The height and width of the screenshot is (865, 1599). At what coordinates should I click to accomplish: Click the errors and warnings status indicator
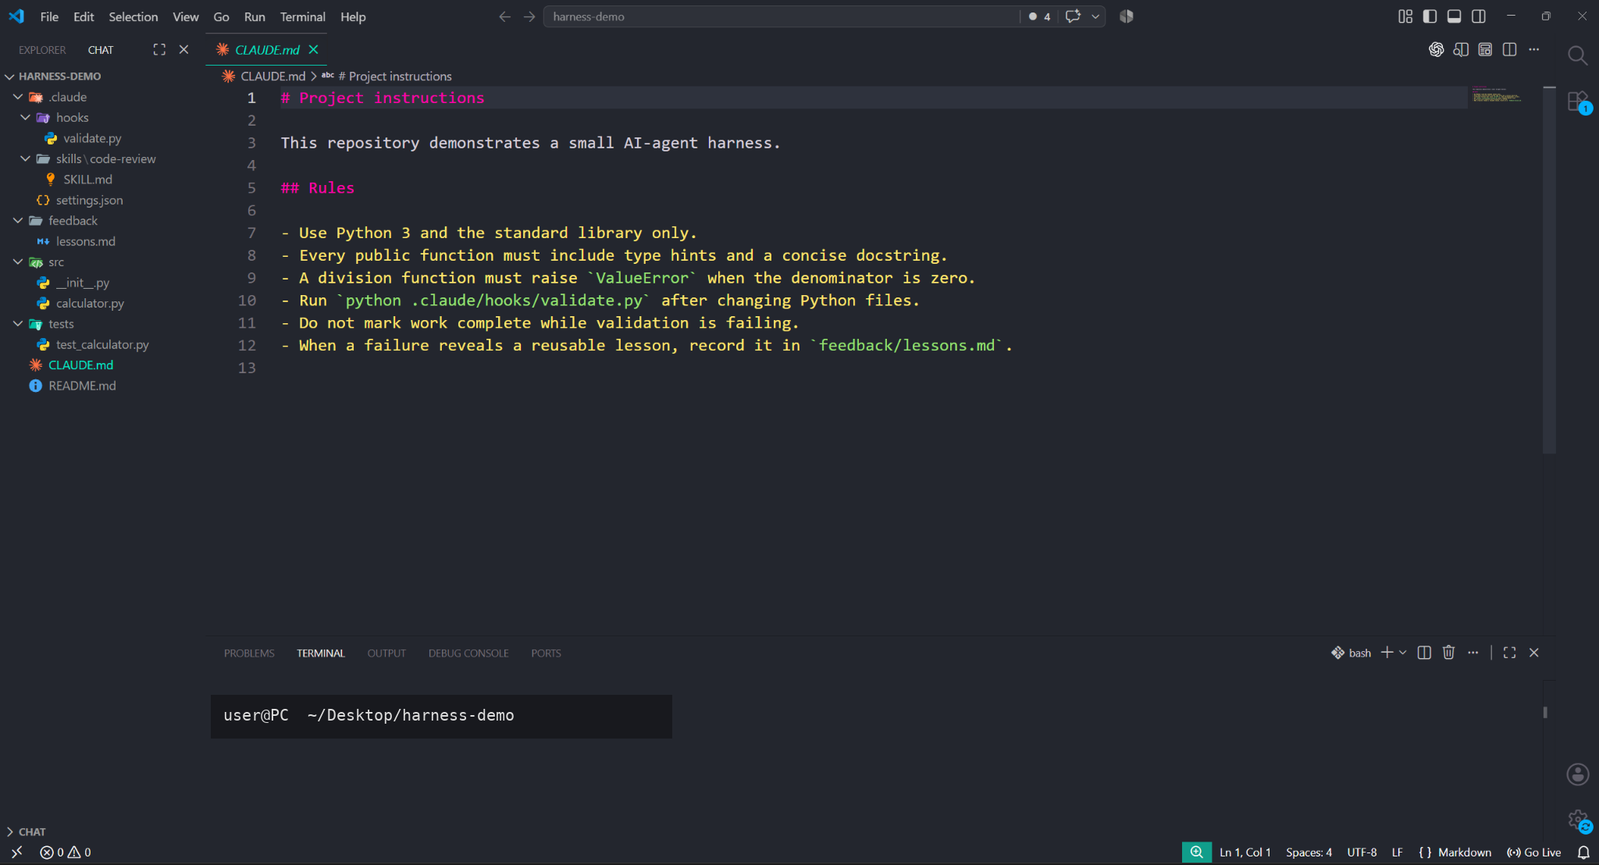66,853
